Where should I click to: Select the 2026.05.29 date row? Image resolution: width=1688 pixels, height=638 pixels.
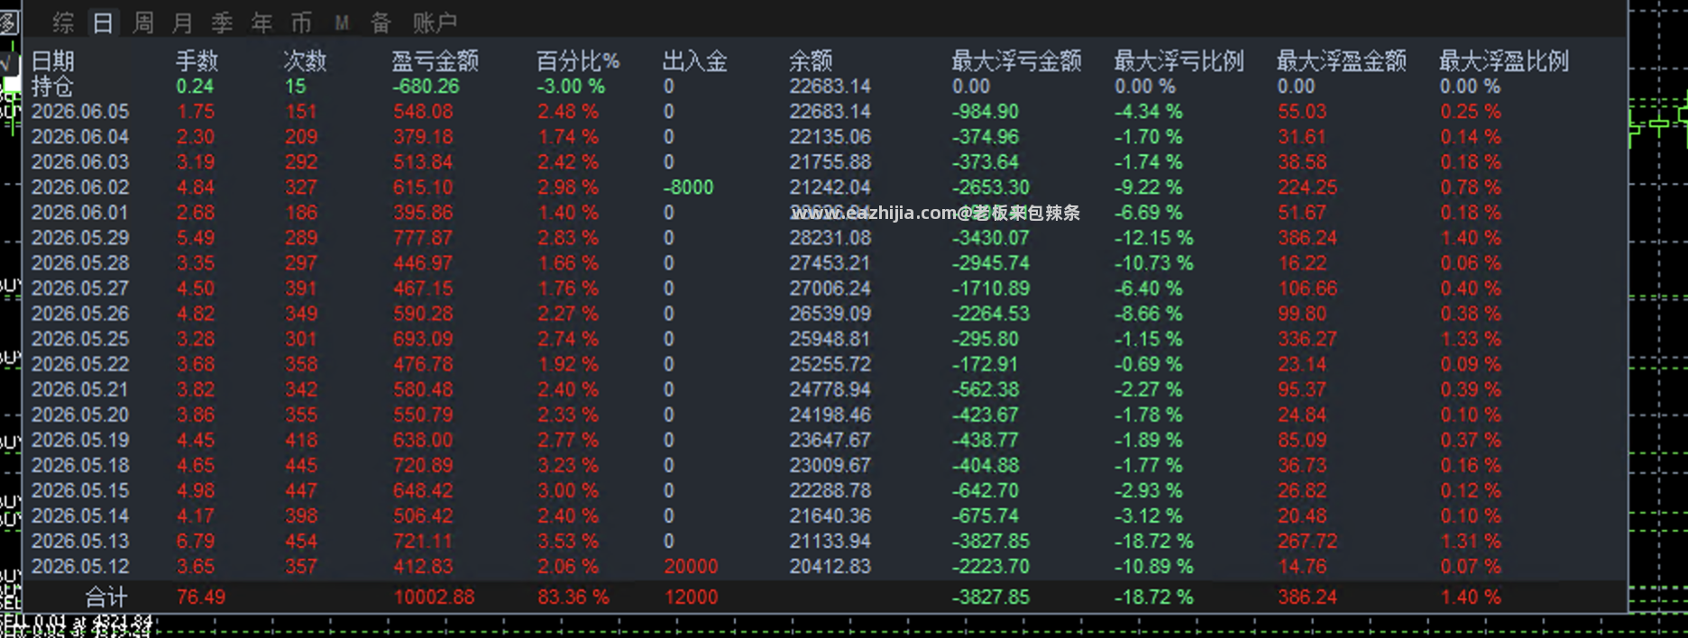[x=80, y=238]
